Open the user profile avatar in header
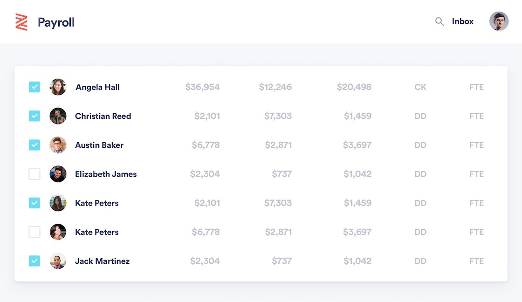The width and height of the screenshot is (522, 302). 499,21
